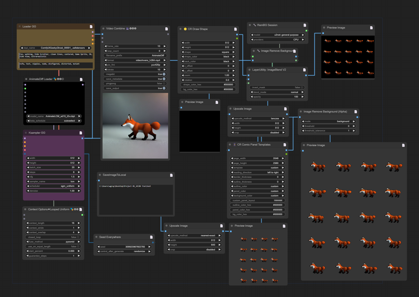Viewport: 419px width, 297px height.
Task: Collapse the CR Draw Shape node using its dot
Action: pyautogui.click(x=181, y=29)
